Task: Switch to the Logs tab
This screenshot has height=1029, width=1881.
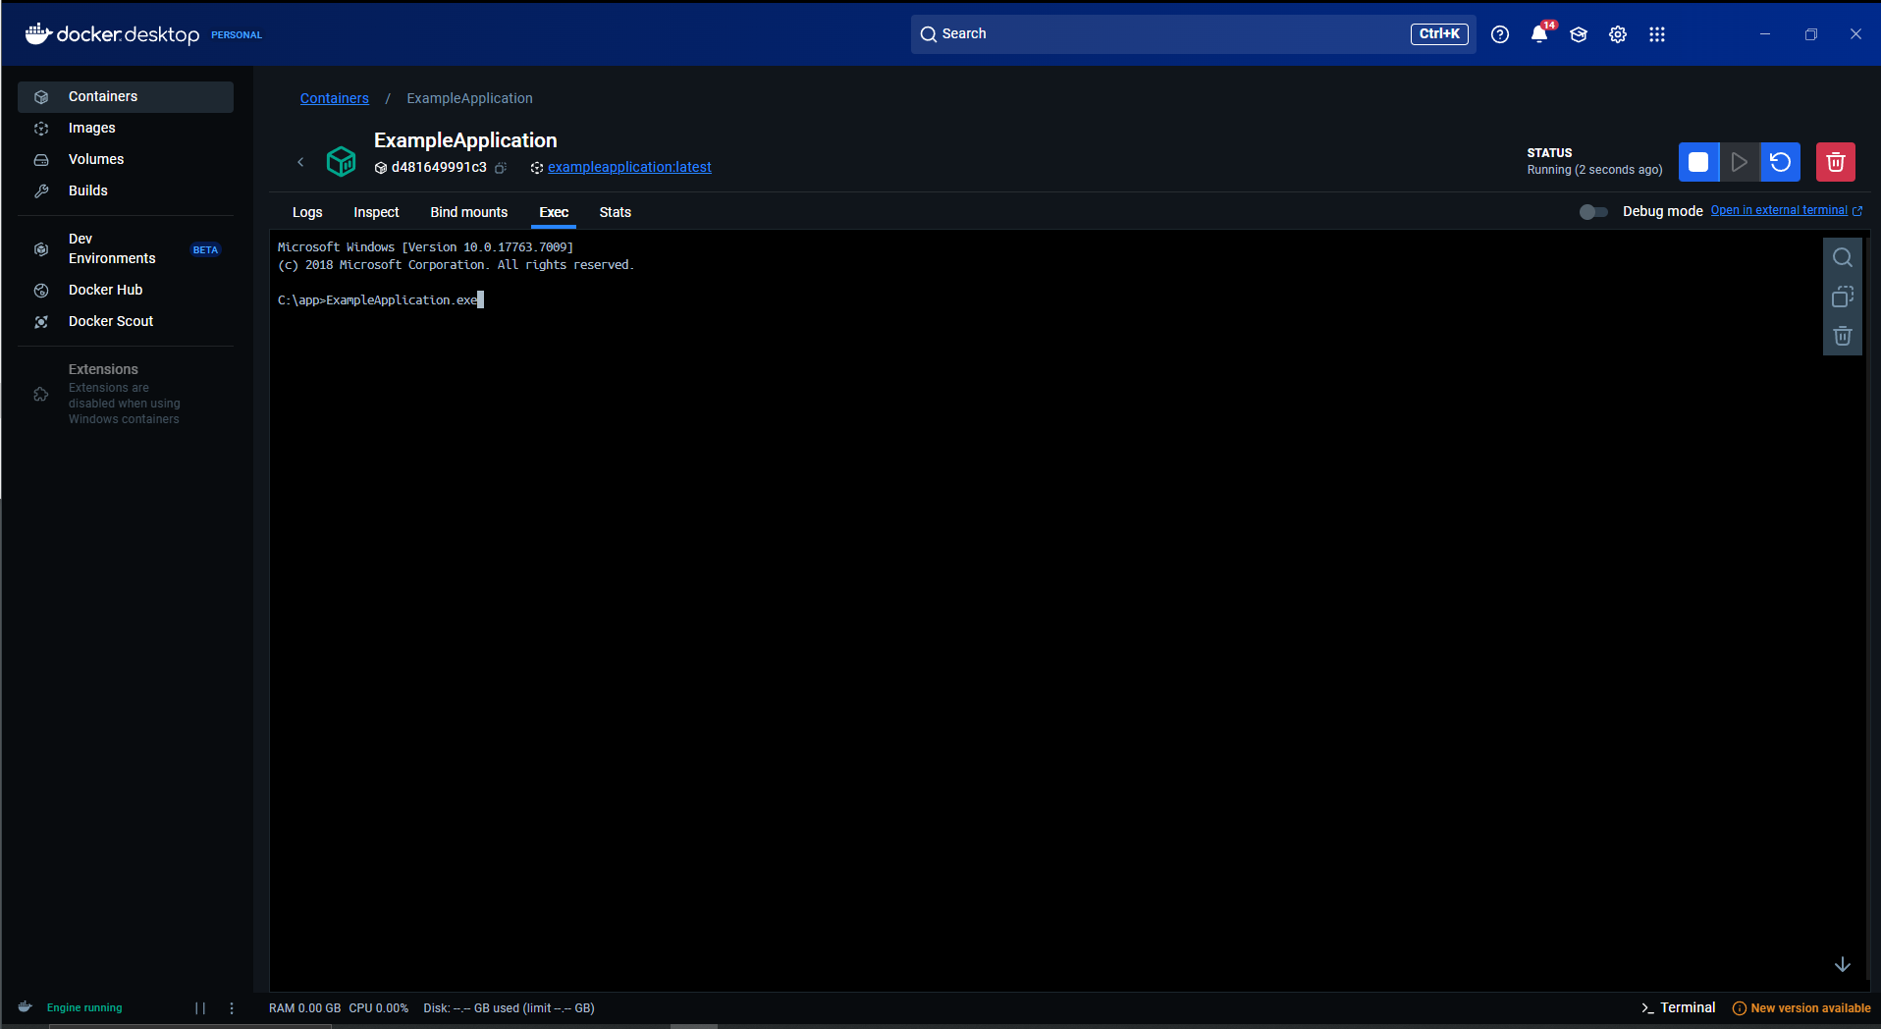Action: point(307,212)
